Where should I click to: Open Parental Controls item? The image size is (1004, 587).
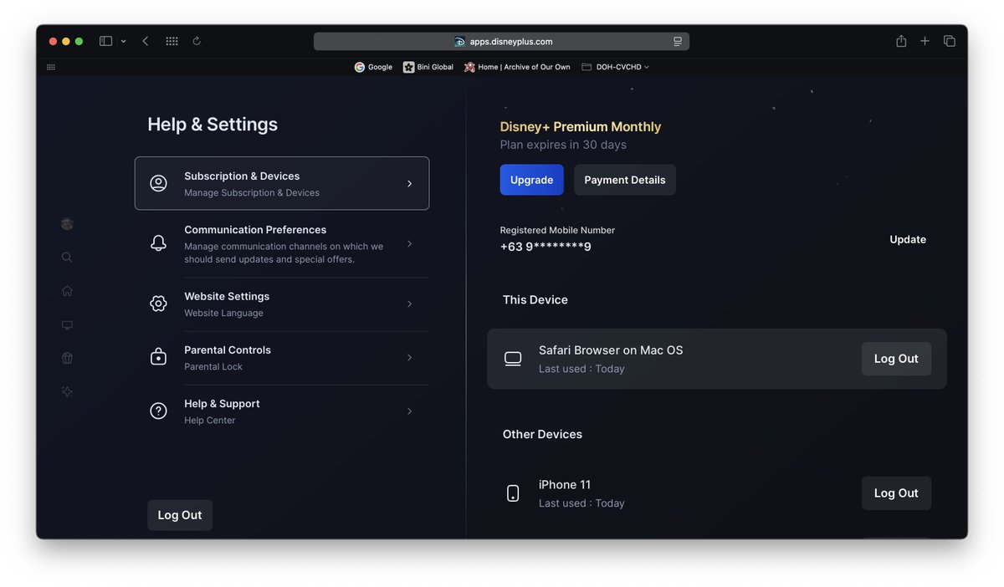point(282,358)
